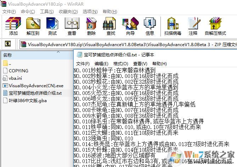
Task: Click the line NO.009水箭龟 in Notepad
Action: (126, 116)
